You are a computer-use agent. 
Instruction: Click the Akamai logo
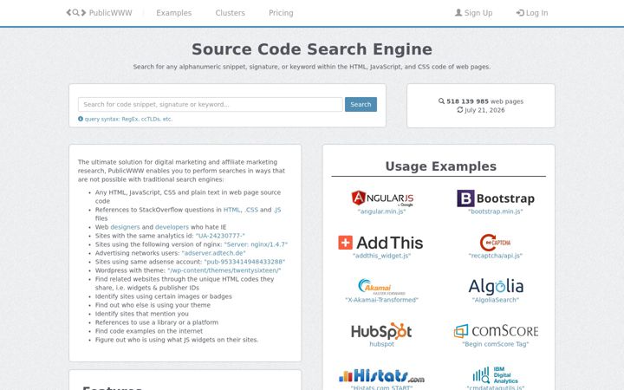tap(381, 287)
